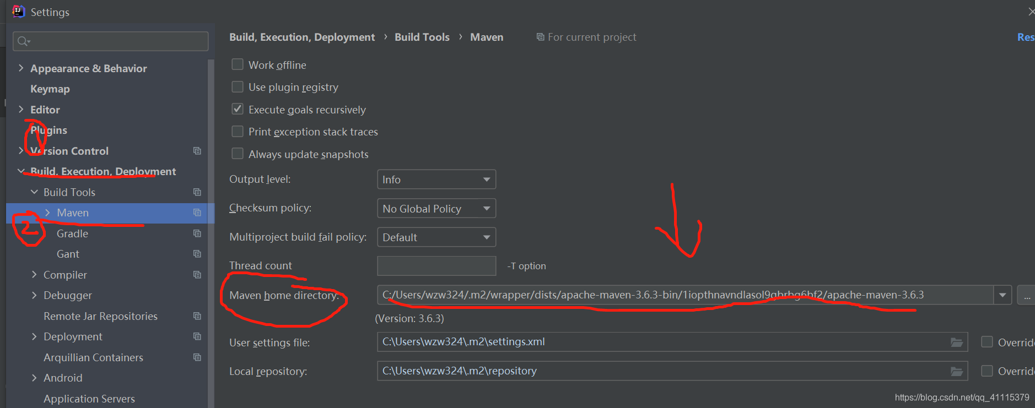1035x408 pixels.
Task: Expand the Maven node arrow
Action: (47, 213)
